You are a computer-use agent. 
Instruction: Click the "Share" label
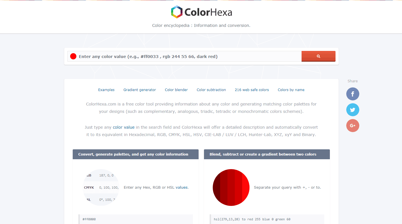(352, 81)
